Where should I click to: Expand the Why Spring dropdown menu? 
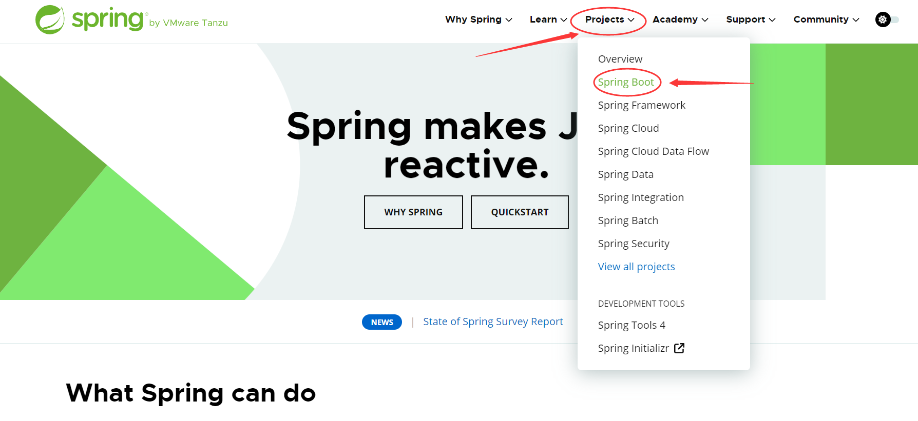479,19
